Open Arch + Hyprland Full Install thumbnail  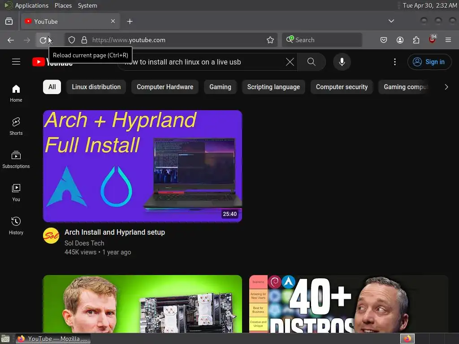coord(143,166)
